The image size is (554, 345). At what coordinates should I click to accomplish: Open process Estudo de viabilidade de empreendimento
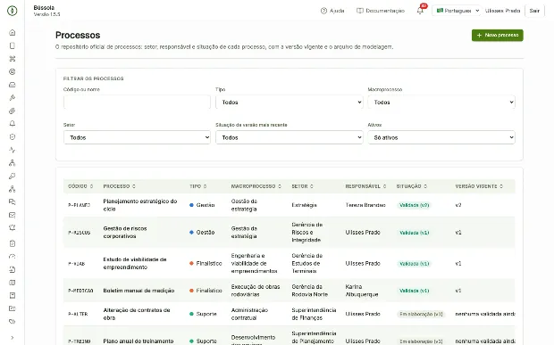coord(135,263)
